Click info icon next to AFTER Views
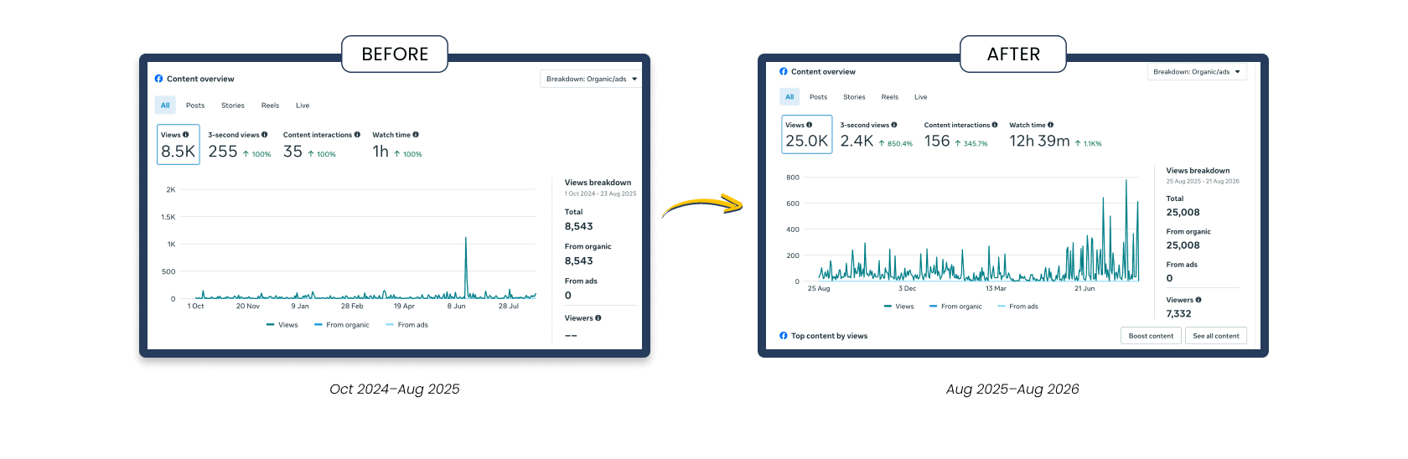This screenshot has width=1408, height=459. click(810, 125)
